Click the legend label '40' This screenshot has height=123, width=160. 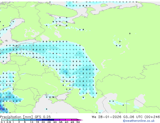[x=66, y=122]
